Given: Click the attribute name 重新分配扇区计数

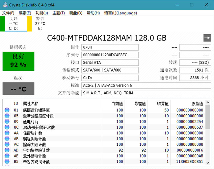Looking at the screenshot, I should tap(38, 116).
